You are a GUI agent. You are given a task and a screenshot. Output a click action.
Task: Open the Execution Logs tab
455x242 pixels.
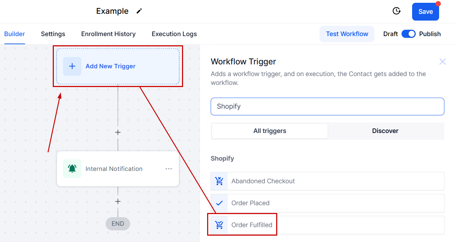tap(174, 34)
